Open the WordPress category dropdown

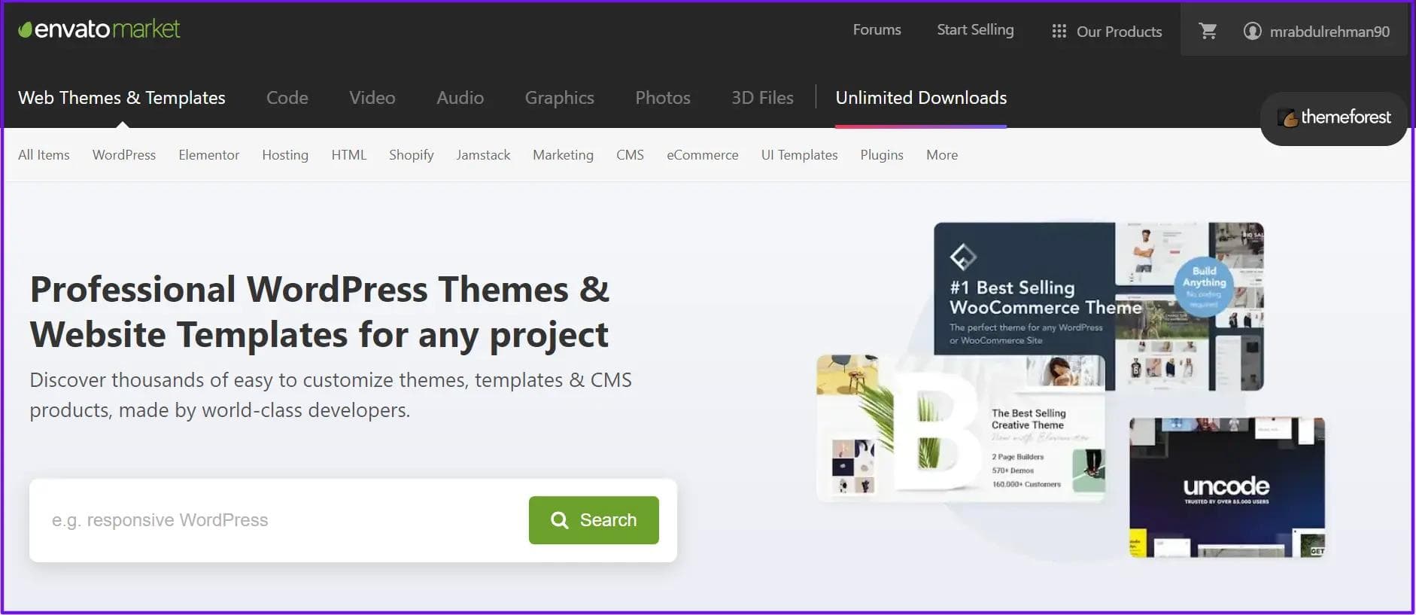point(124,155)
